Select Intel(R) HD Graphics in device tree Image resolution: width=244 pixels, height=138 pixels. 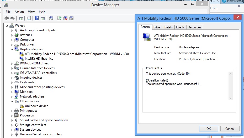pyautogui.click(x=39, y=59)
